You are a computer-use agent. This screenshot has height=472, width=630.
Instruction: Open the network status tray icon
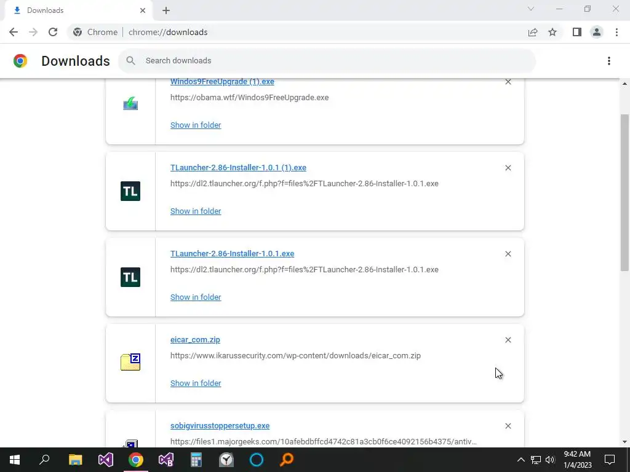(x=536, y=460)
